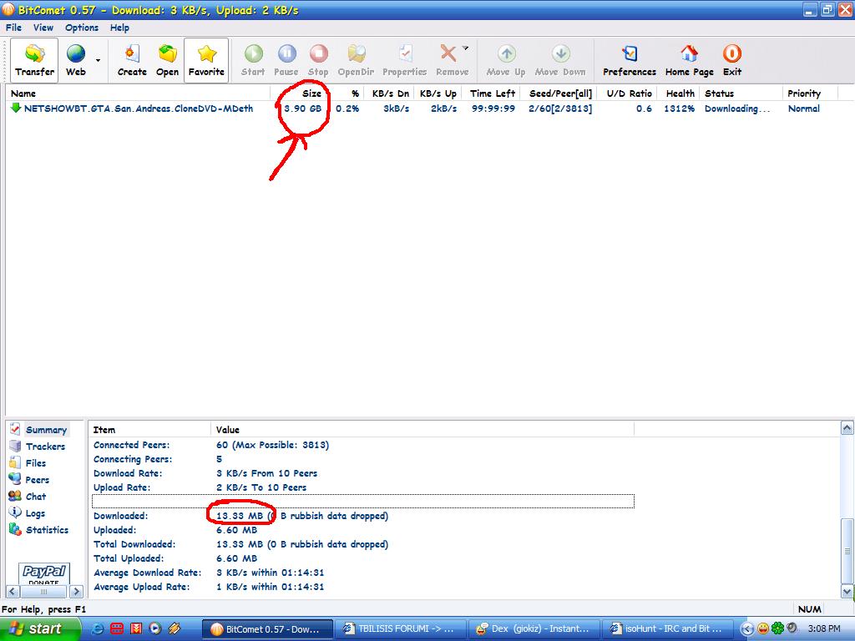
Task: Move the task up in list
Action: pyautogui.click(x=506, y=60)
